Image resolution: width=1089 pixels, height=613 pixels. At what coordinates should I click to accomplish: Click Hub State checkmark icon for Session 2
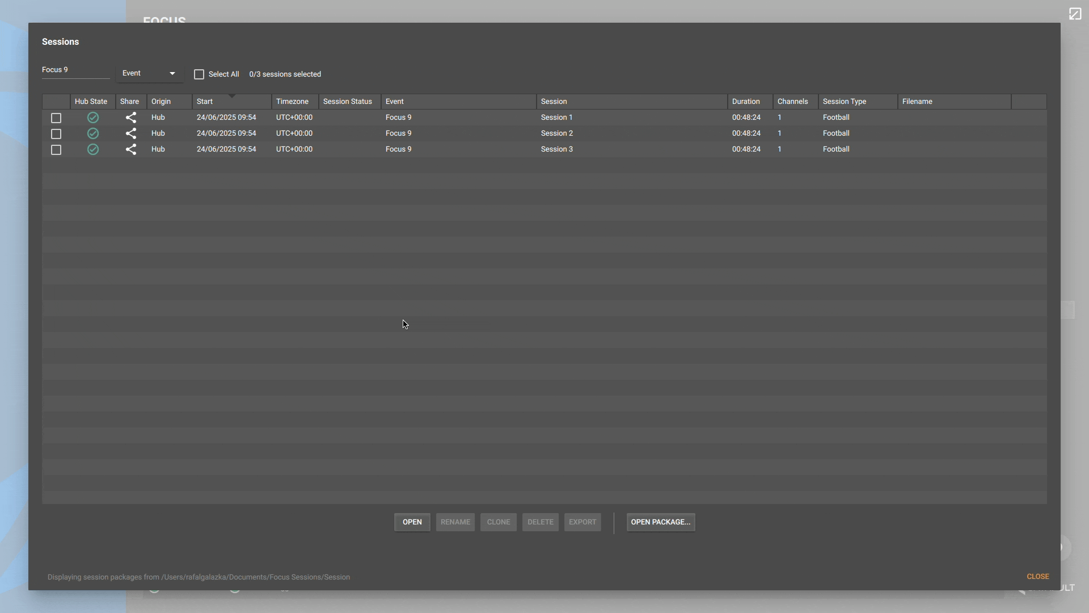pos(93,133)
